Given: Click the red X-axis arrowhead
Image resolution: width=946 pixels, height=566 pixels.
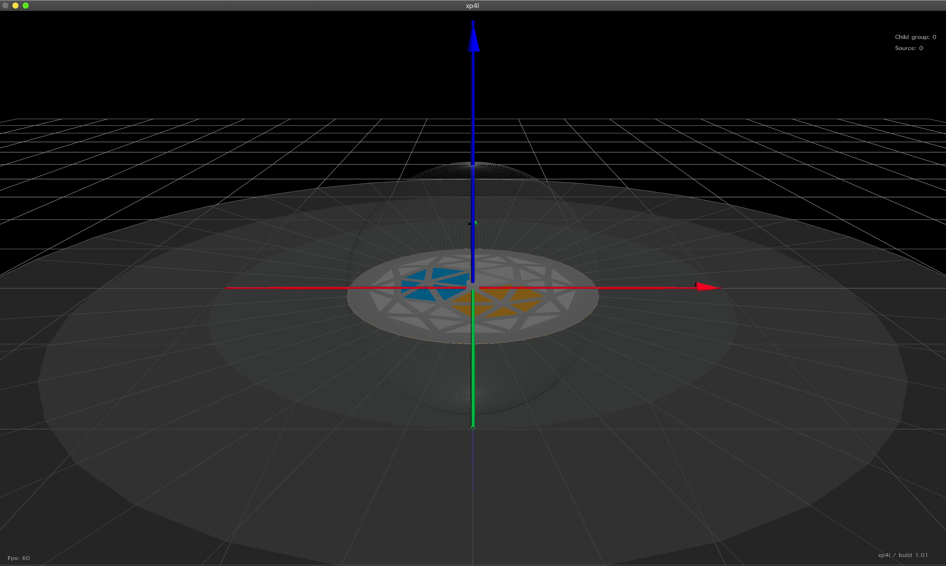Looking at the screenshot, I should [x=708, y=287].
